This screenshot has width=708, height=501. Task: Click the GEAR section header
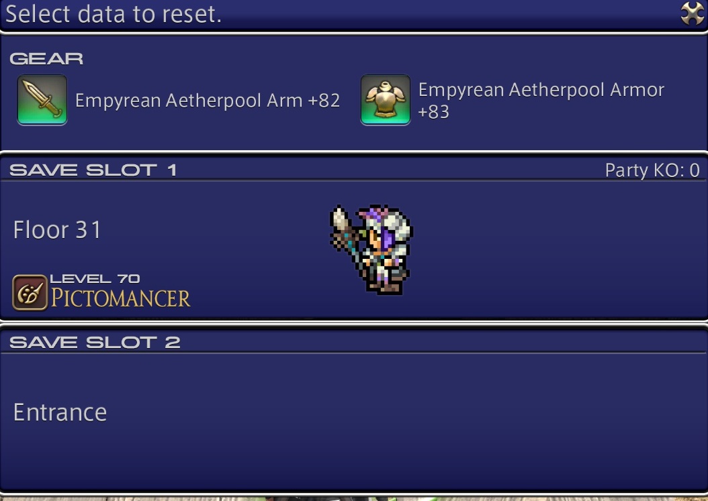pyautogui.click(x=46, y=58)
